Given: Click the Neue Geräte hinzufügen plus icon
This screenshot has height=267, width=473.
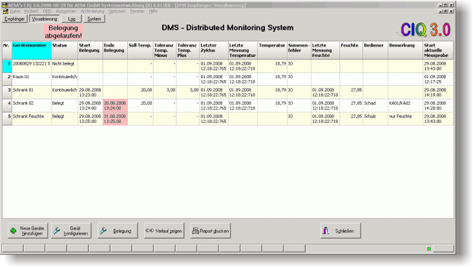Looking at the screenshot, I should [14, 231].
